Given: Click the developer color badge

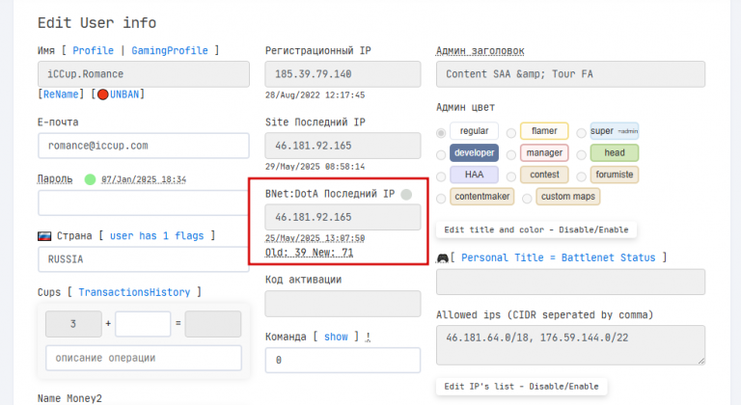Looking at the screenshot, I should click(x=474, y=152).
